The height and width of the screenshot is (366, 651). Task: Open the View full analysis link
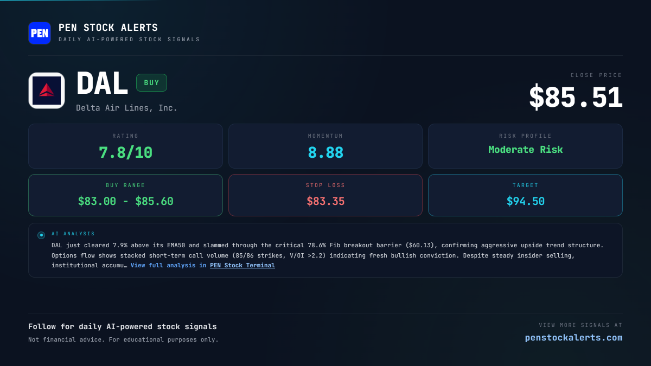[168, 266]
